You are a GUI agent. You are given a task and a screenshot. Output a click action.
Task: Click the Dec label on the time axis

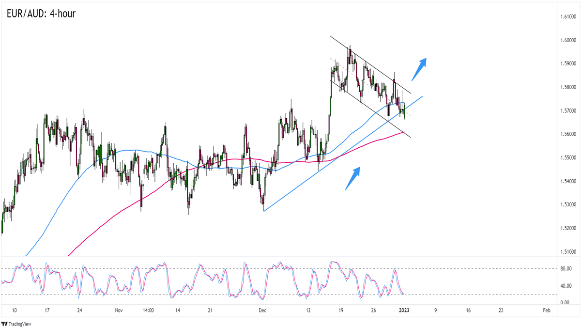tap(262, 310)
